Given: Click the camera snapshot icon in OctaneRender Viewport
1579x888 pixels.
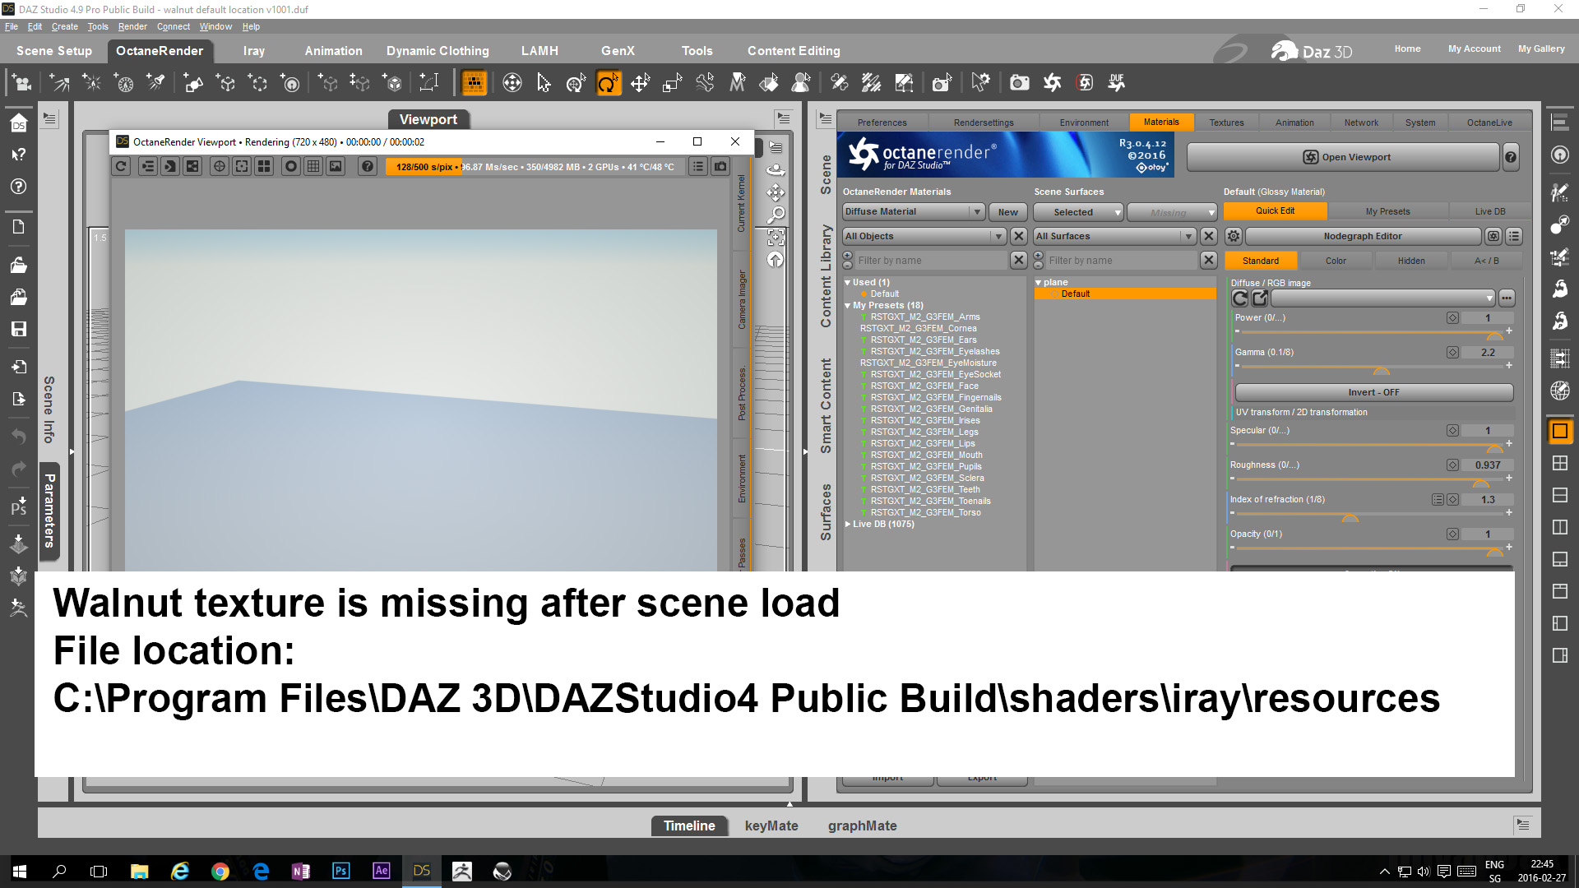Looking at the screenshot, I should coord(720,166).
